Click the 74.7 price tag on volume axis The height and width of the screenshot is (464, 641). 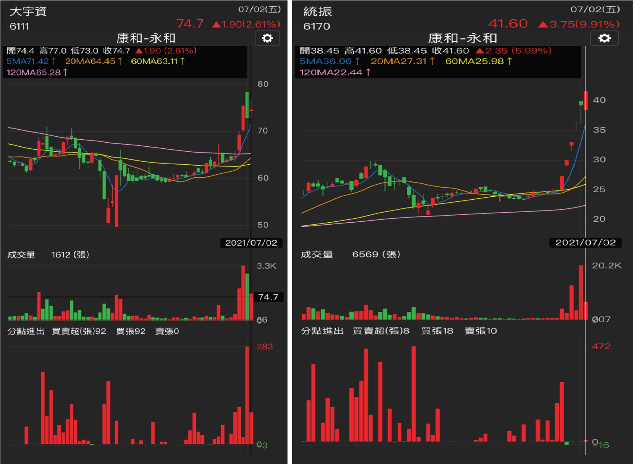pos(268,297)
